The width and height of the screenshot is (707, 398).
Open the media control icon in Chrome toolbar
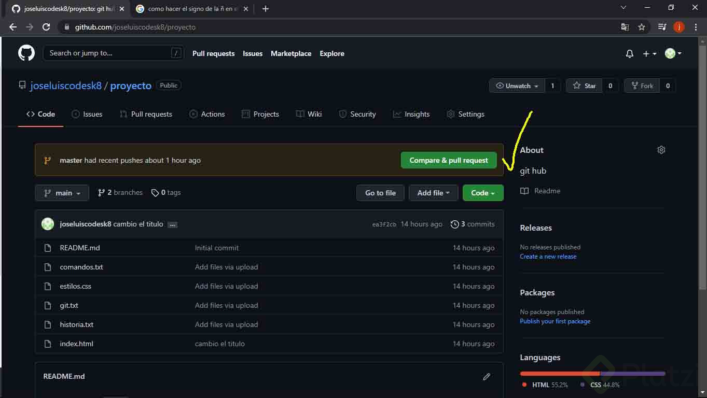[662, 27]
